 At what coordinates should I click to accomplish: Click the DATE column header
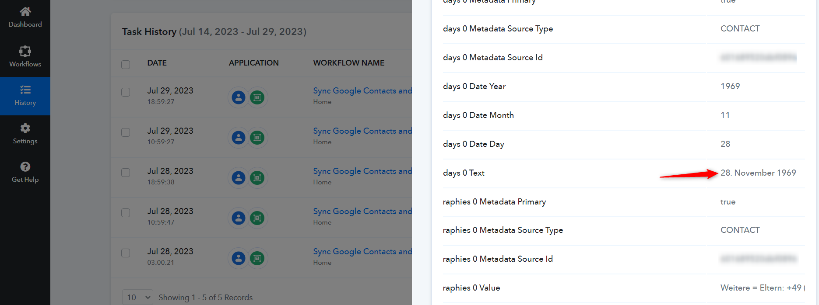coord(157,63)
